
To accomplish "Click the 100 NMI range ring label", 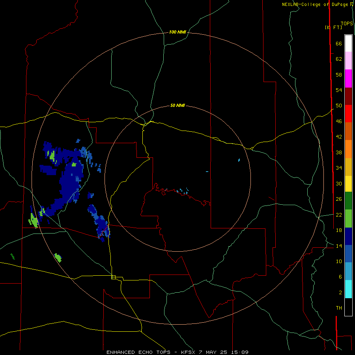I will point(177,32).
